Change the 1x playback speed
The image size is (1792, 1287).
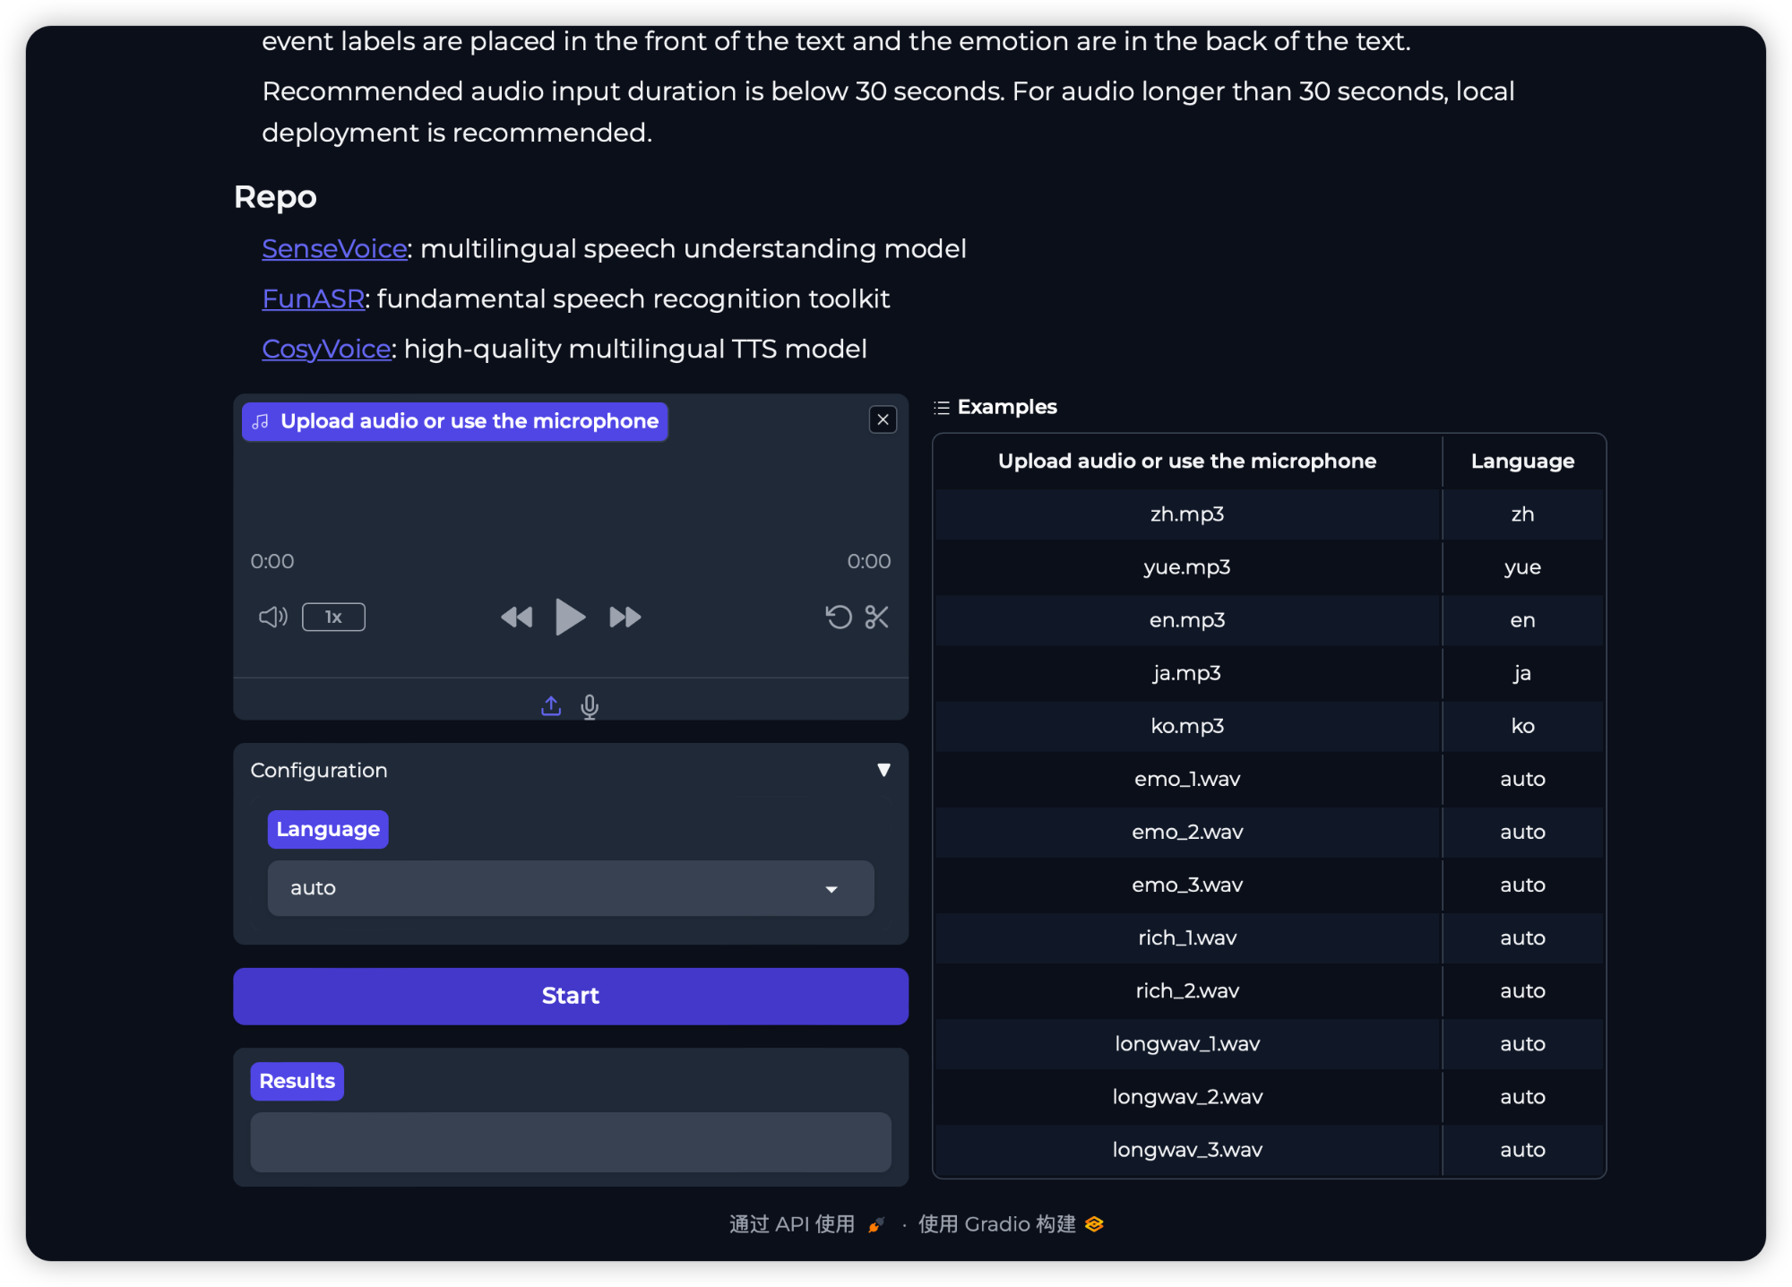point(333,617)
